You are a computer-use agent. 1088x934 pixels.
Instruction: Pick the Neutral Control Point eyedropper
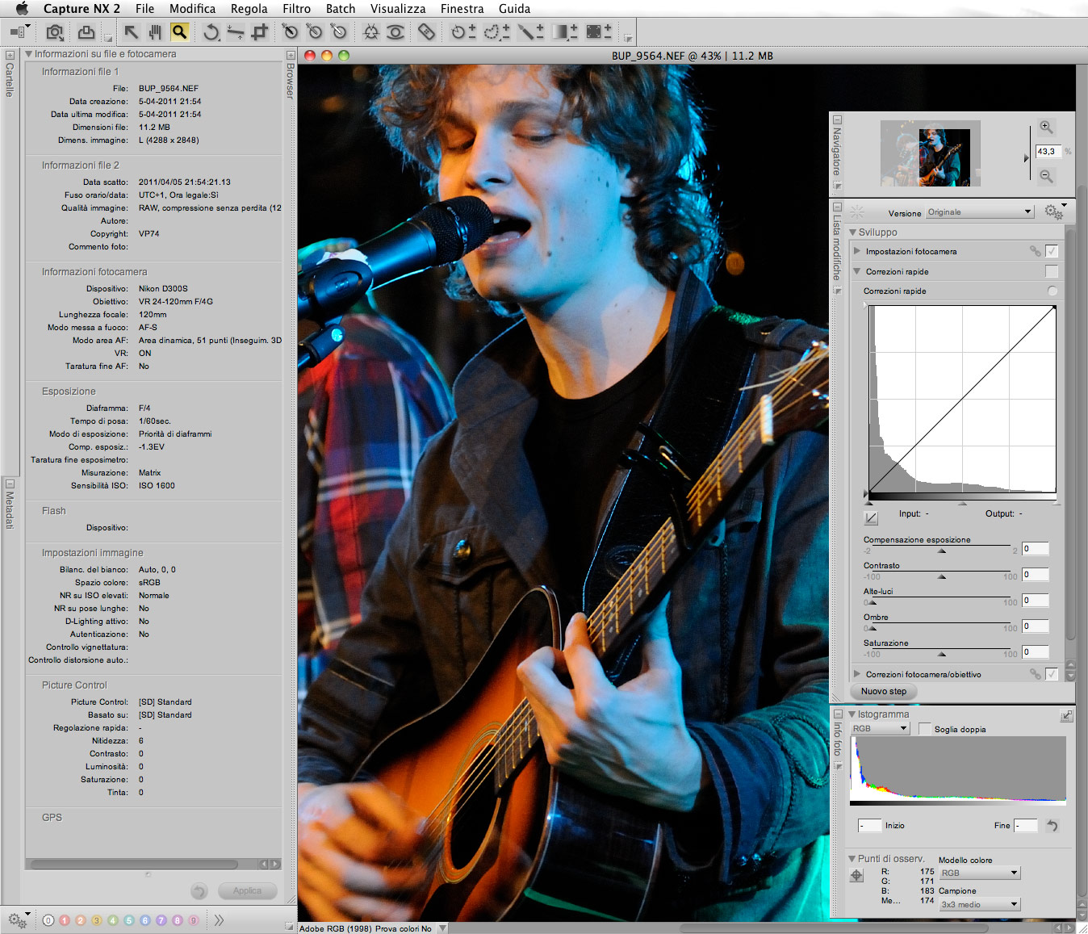click(314, 31)
